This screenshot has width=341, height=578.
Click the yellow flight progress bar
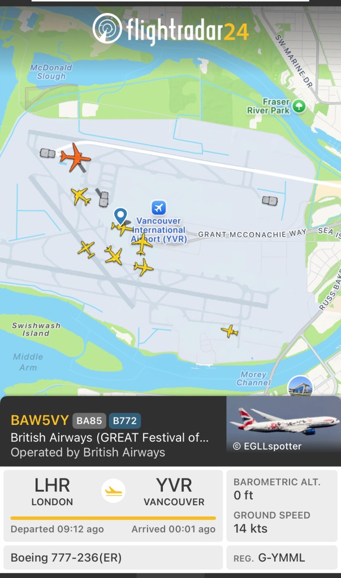(x=113, y=518)
